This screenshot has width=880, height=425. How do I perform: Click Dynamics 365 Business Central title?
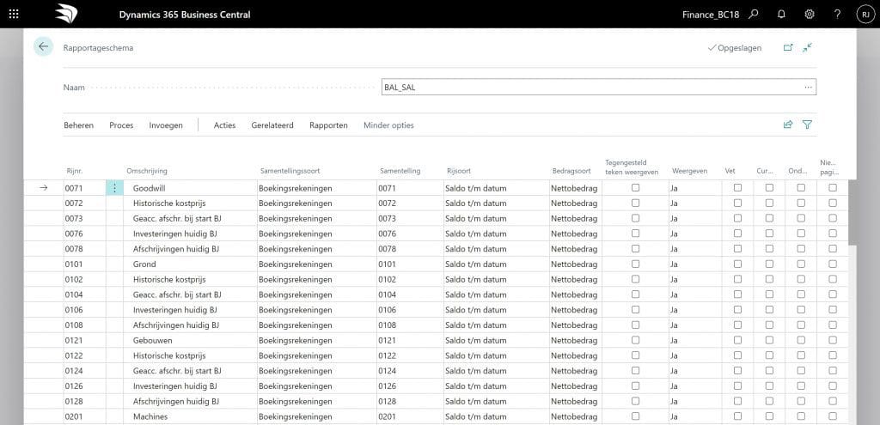pos(185,15)
